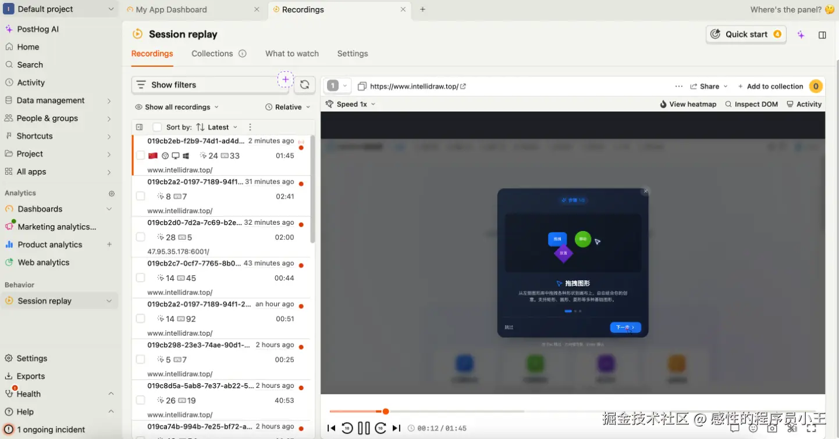This screenshot has width=839, height=439.
Task: Open the Analytics section gear icon
Action: (x=112, y=193)
